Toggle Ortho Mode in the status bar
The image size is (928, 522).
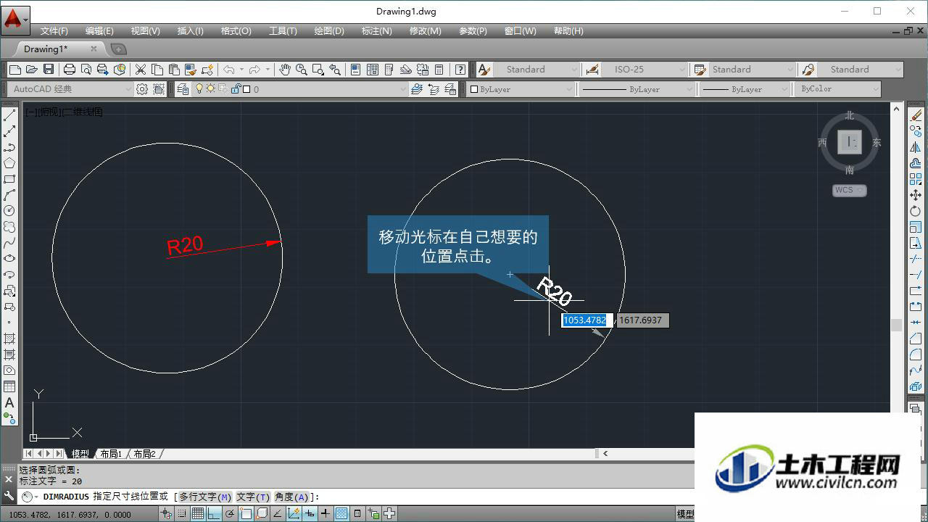click(x=213, y=514)
